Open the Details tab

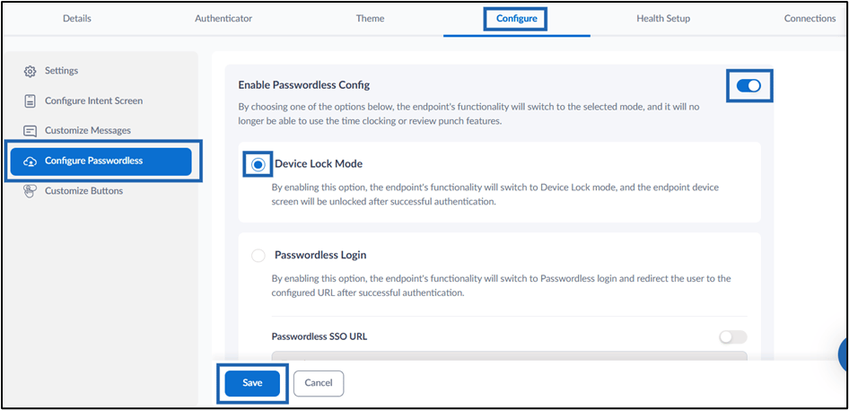[x=77, y=19]
